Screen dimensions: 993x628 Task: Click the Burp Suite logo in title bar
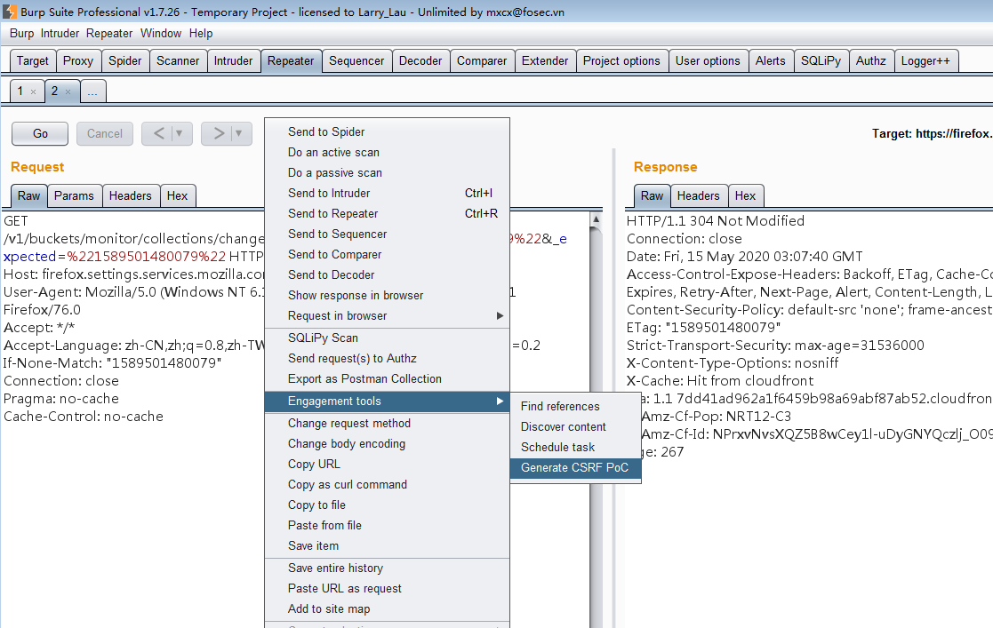coord(9,10)
